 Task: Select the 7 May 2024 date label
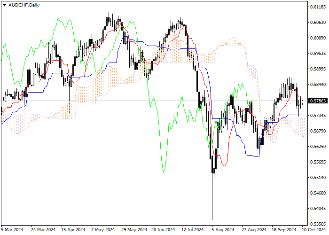point(103,230)
